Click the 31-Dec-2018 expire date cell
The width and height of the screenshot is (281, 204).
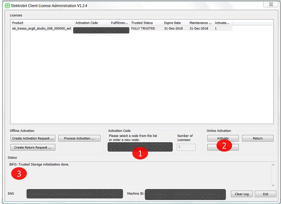[174, 29]
